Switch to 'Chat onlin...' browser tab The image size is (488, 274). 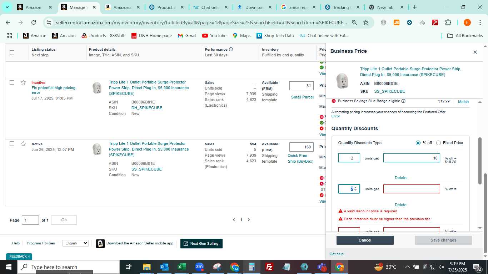[211, 7]
